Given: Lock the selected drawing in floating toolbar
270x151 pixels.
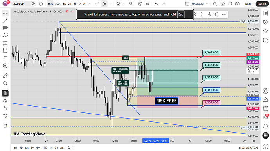Looking at the screenshot, I should pyautogui.click(x=202, y=14).
